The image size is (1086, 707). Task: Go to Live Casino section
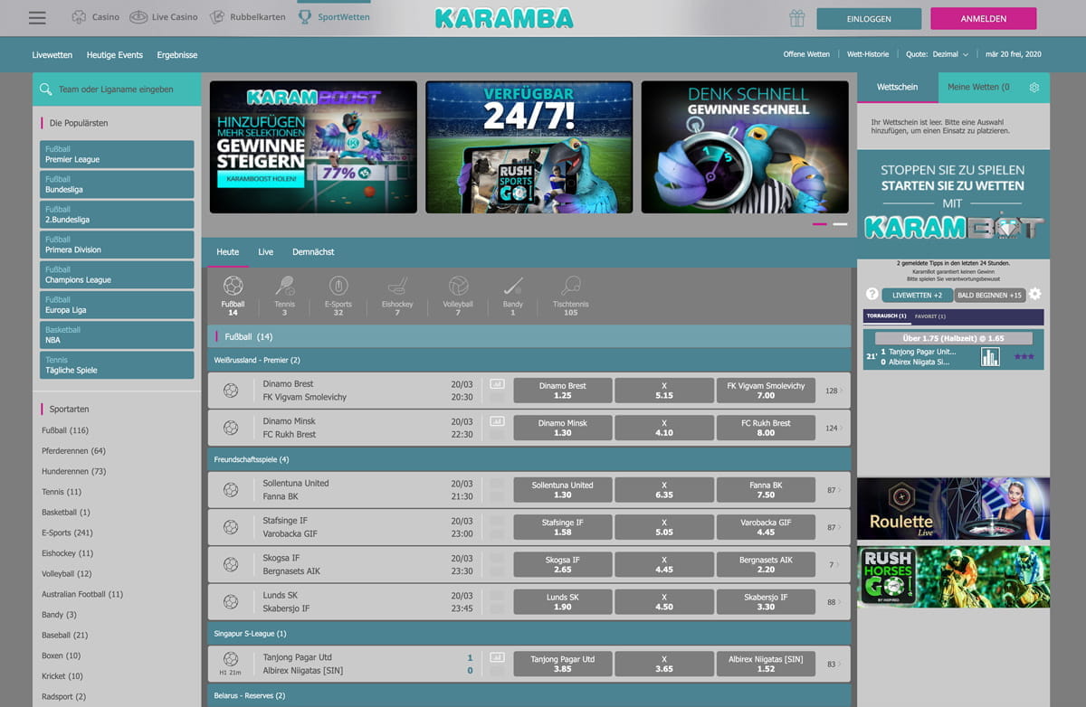point(164,17)
